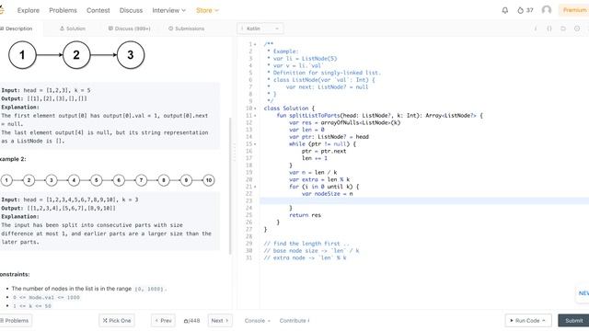Switch to the Solution tab
This screenshot has width=589, height=331.
pos(73,29)
